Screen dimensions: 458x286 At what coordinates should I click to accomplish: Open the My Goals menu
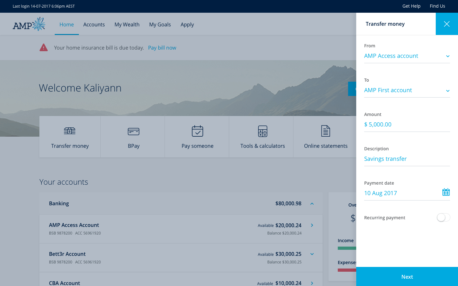click(x=160, y=24)
